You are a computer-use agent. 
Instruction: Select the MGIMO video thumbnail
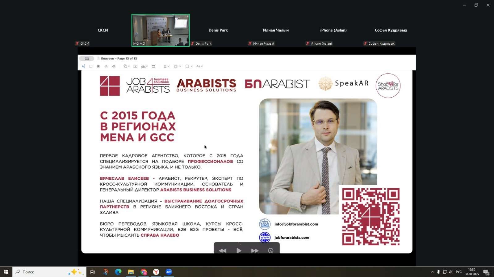click(160, 30)
